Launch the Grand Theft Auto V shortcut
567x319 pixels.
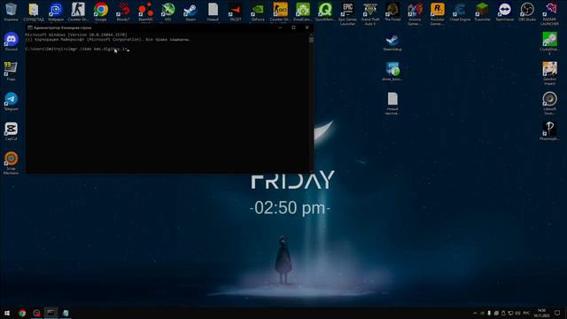370,14
